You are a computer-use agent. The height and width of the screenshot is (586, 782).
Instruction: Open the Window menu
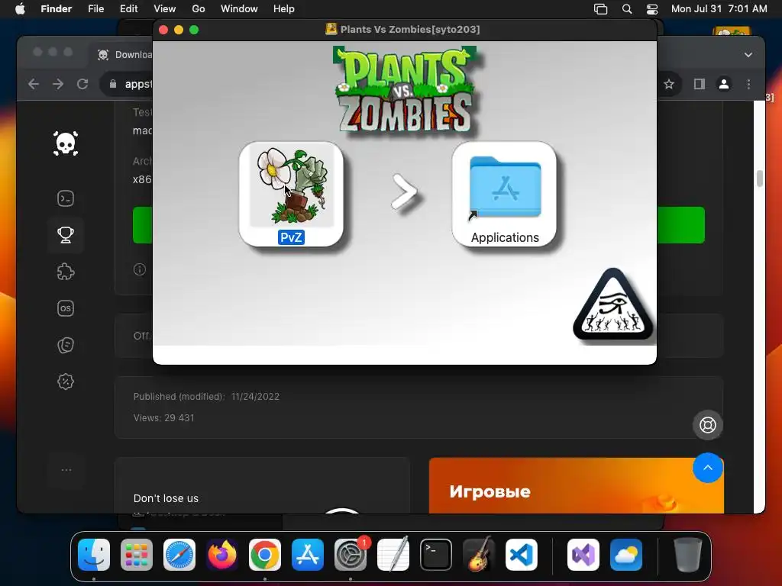(x=239, y=9)
